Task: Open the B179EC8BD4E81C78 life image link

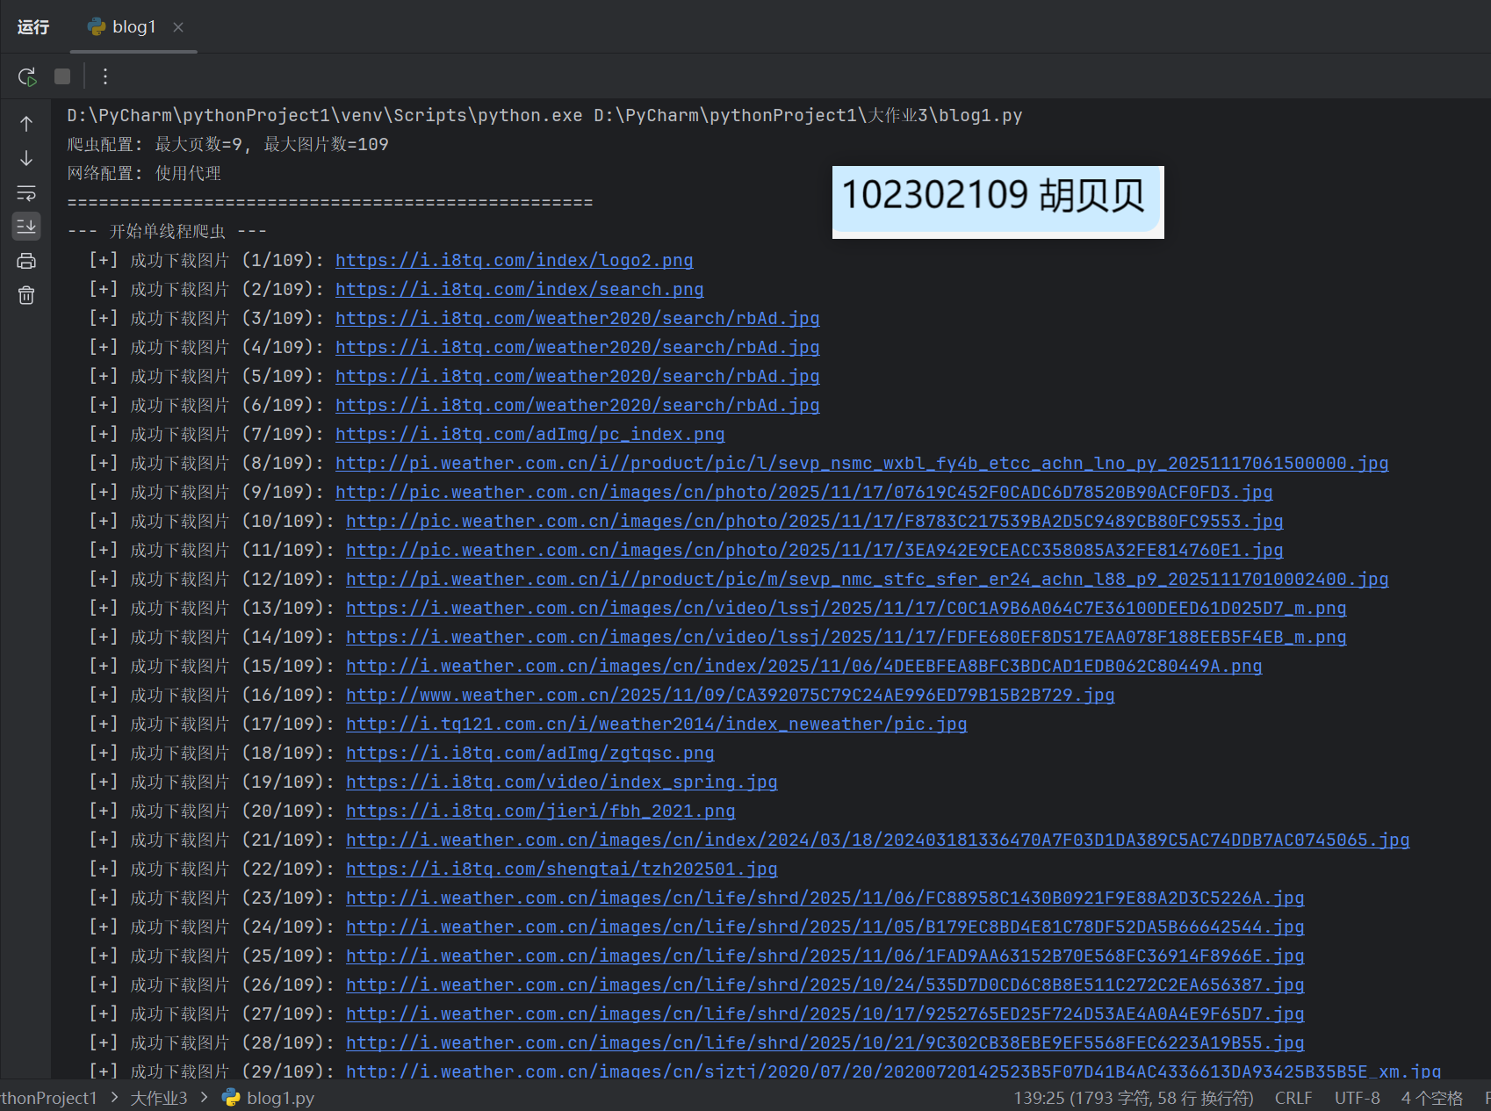Action: click(825, 927)
